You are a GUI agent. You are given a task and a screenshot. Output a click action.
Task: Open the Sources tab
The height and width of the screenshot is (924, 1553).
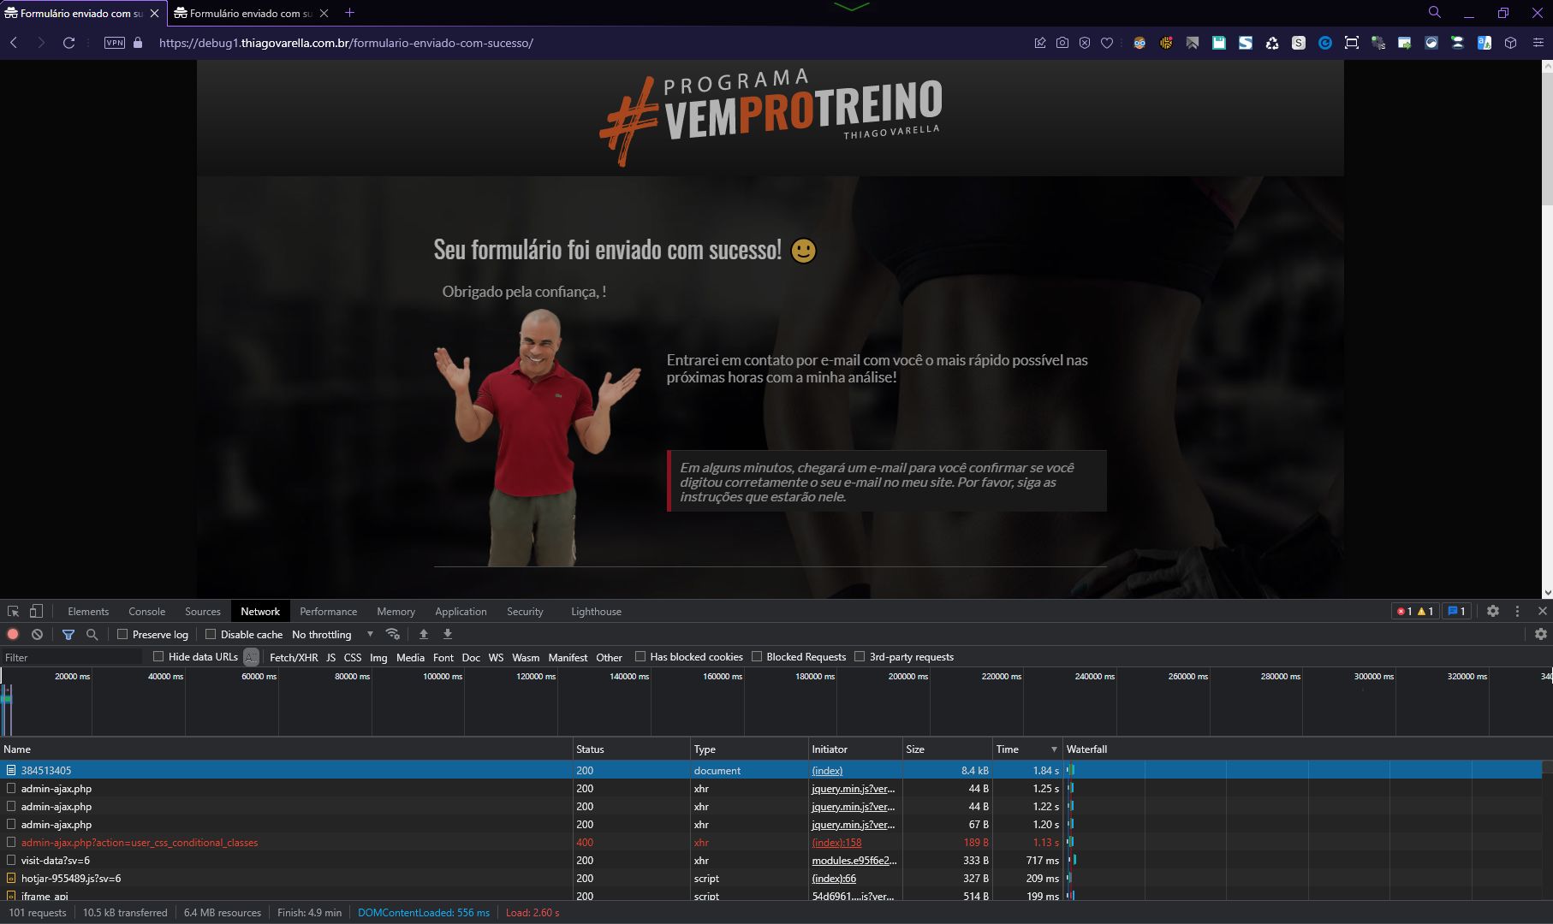203,612
